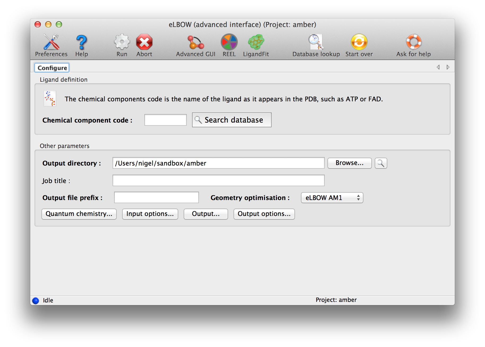Screen dimensions: 485x347
Task: Click the Start over icon
Action: click(359, 42)
